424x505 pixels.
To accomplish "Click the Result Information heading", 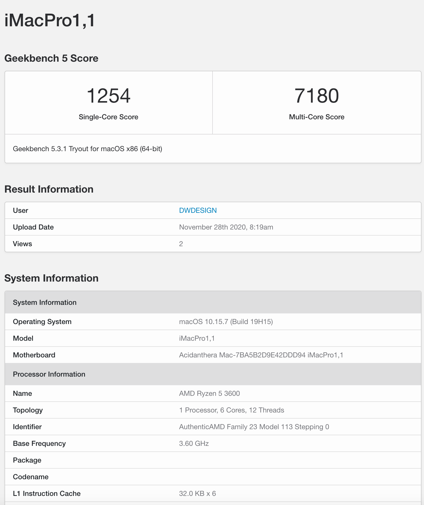I will [49, 189].
